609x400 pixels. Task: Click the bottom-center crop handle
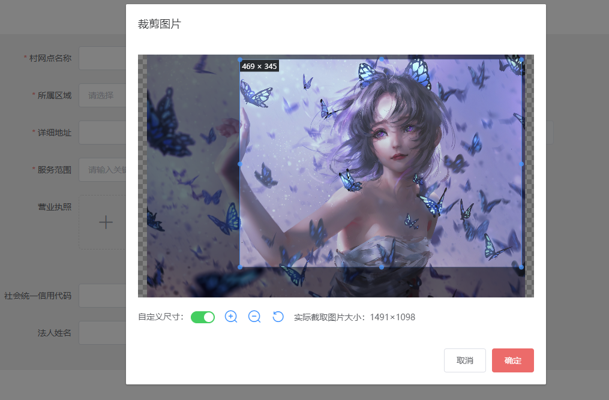click(x=382, y=267)
